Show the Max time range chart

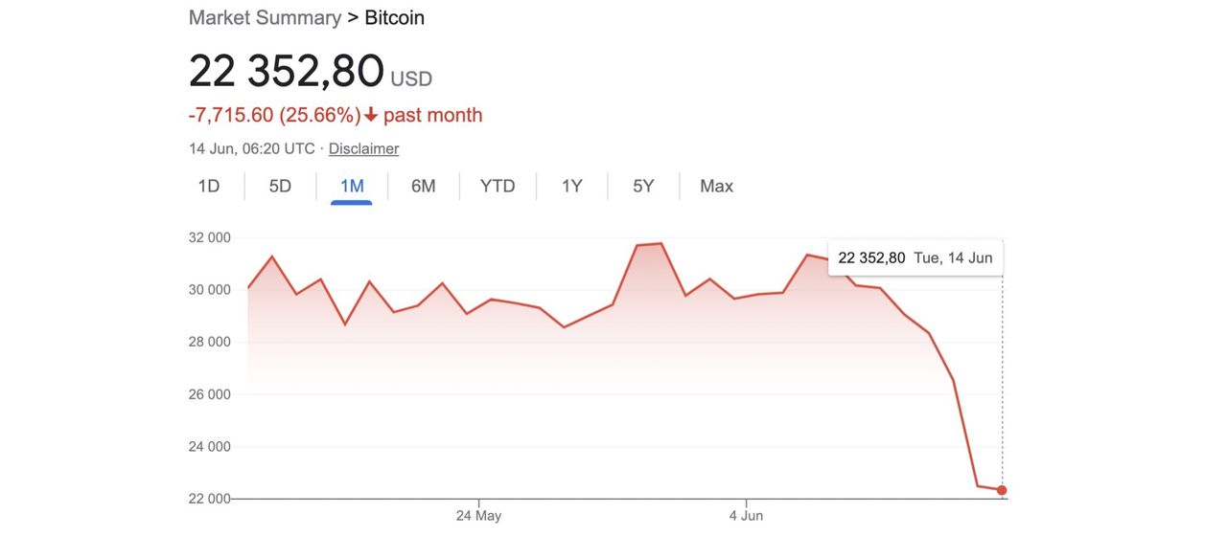[716, 186]
